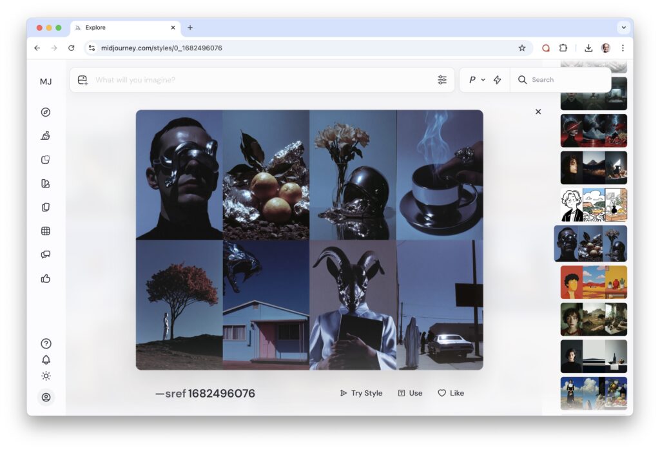The image size is (660, 451).
Task: Open the prompt settings sliders panel
Action: pyautogui.click(x=442, y=80)
